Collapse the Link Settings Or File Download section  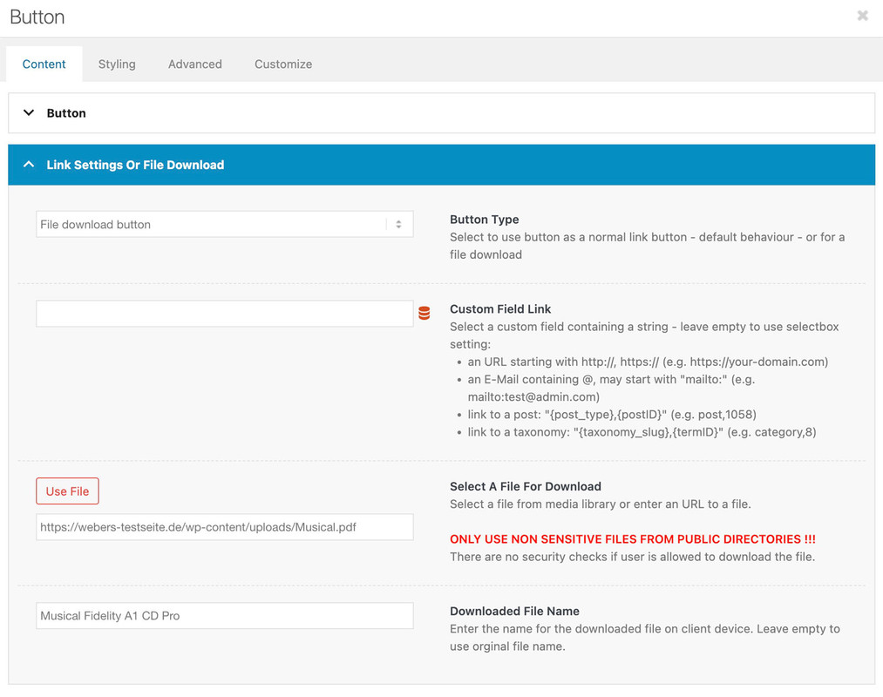pyautogui.click(x=441, y=165)
